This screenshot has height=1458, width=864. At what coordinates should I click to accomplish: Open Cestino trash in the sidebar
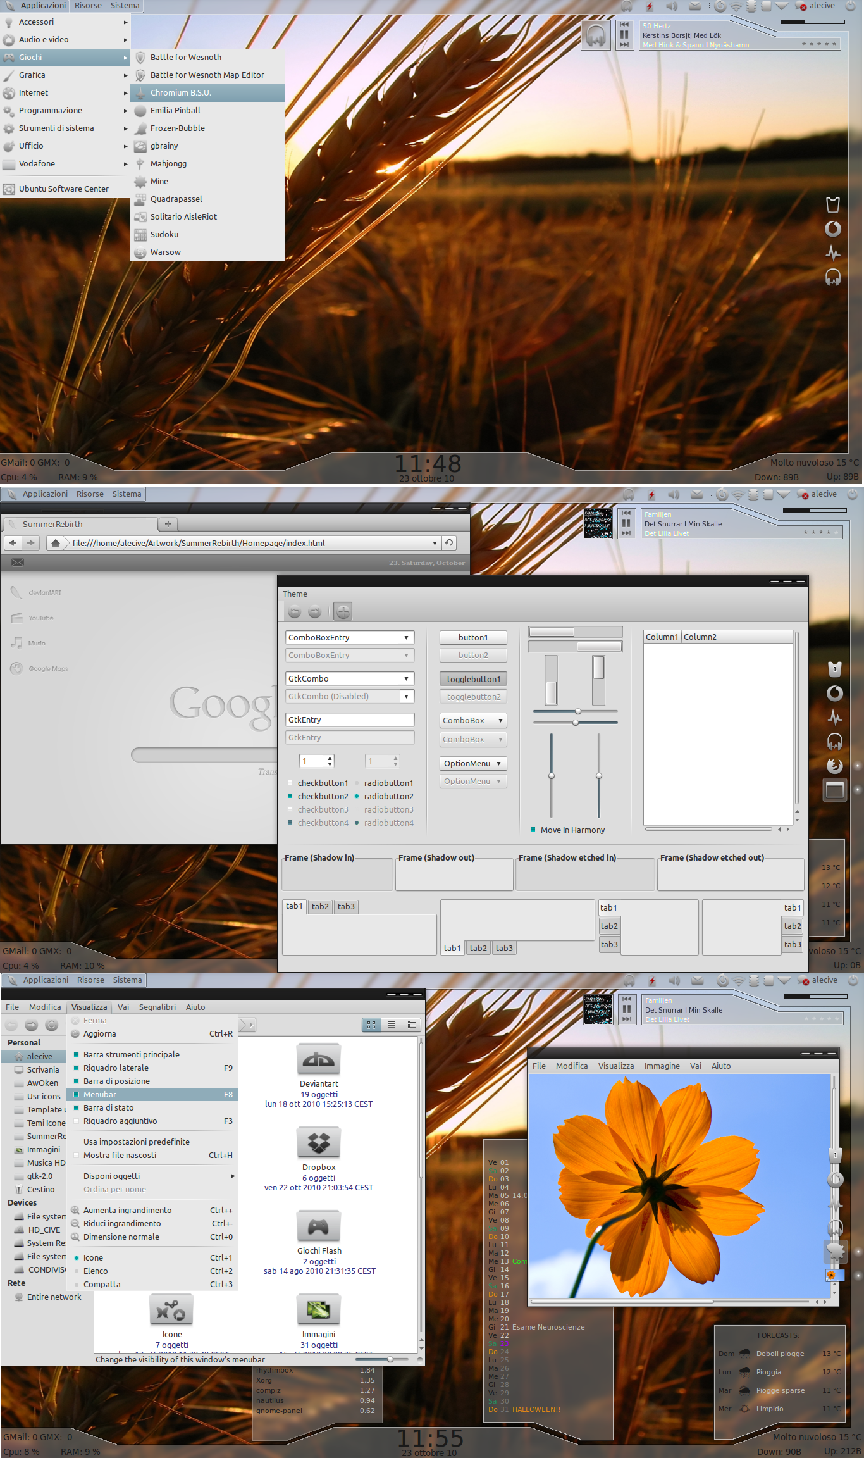pyautogui.click(x=40, y=1190)
